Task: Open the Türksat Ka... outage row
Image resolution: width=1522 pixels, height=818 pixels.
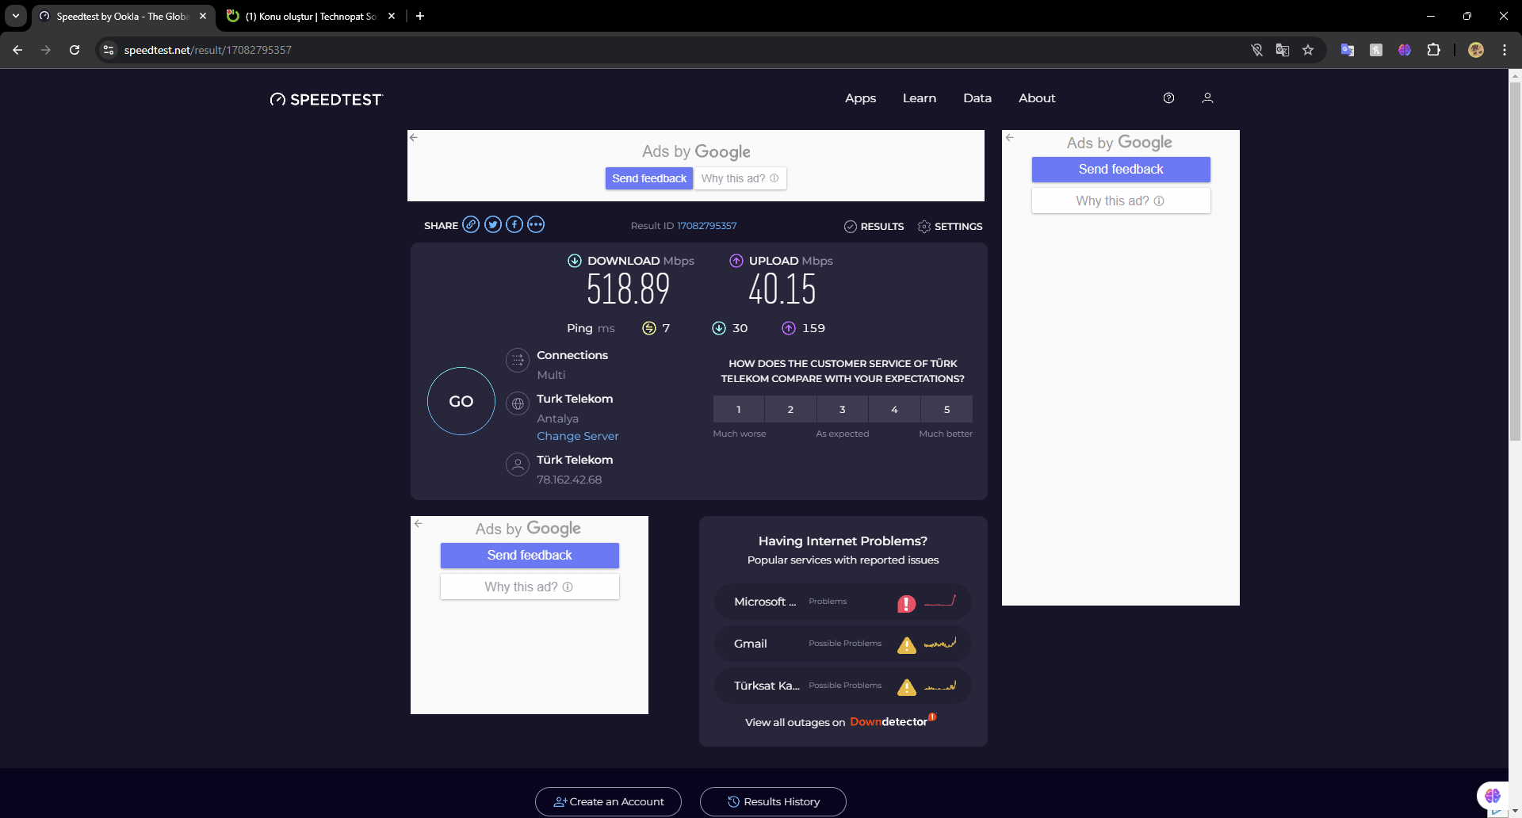Action: click(843, 686)
